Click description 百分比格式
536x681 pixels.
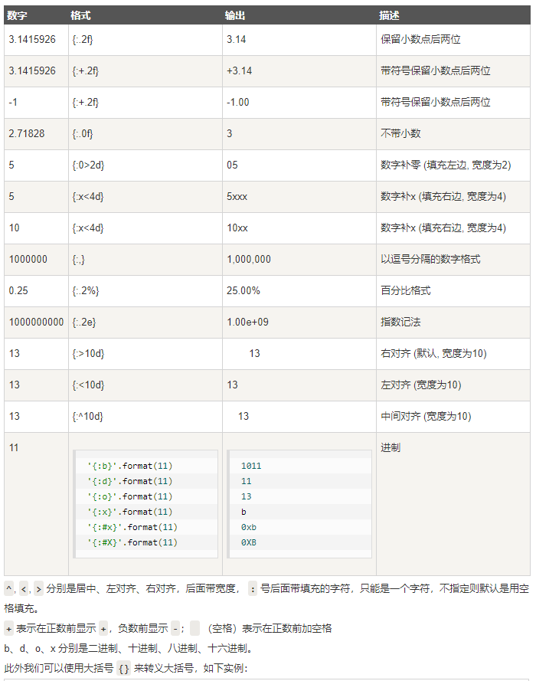point(406,290)
